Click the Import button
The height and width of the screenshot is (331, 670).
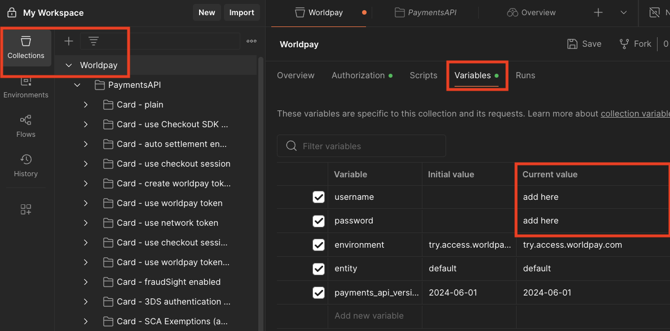point(241,12)
